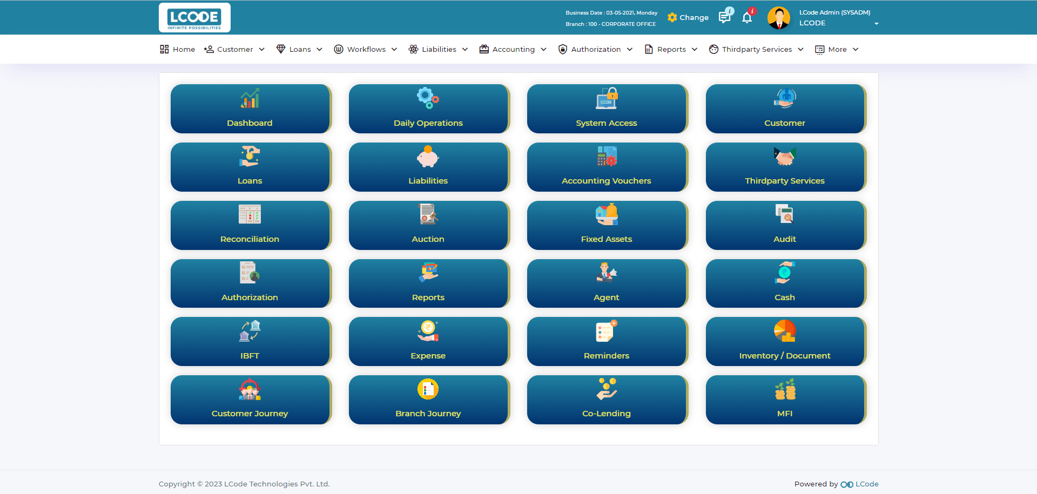Click the Authorization document icon
The height and width of the screenshot is (494, 1037).
tap(250, 273)
